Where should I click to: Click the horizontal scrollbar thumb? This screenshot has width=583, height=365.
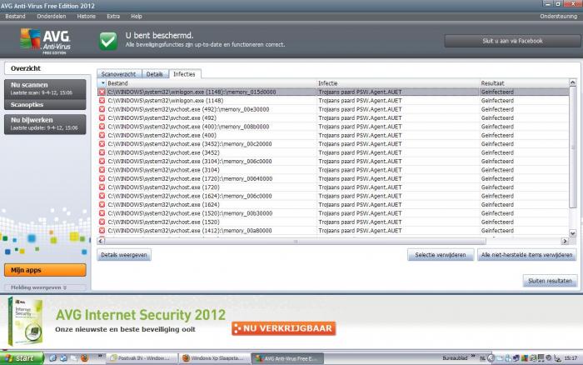[296, 241]
